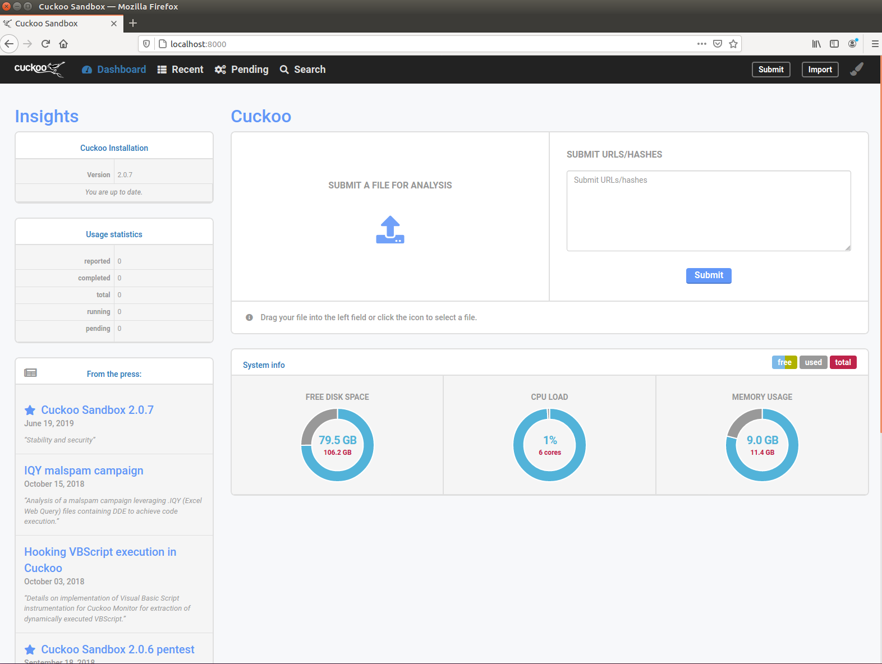Open the Recent analyses page
This screenshot has height=664, width=882.
coord(180,70)
